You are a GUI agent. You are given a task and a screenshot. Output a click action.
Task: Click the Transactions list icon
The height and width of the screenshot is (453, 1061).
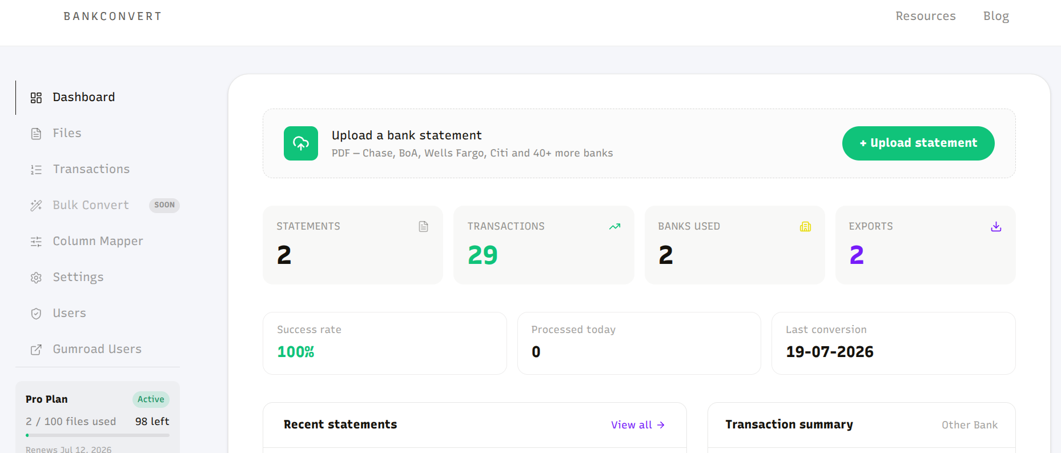(x=36, y=170)
